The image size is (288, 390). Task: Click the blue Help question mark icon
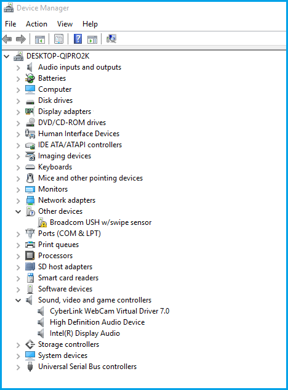(78, 39)
